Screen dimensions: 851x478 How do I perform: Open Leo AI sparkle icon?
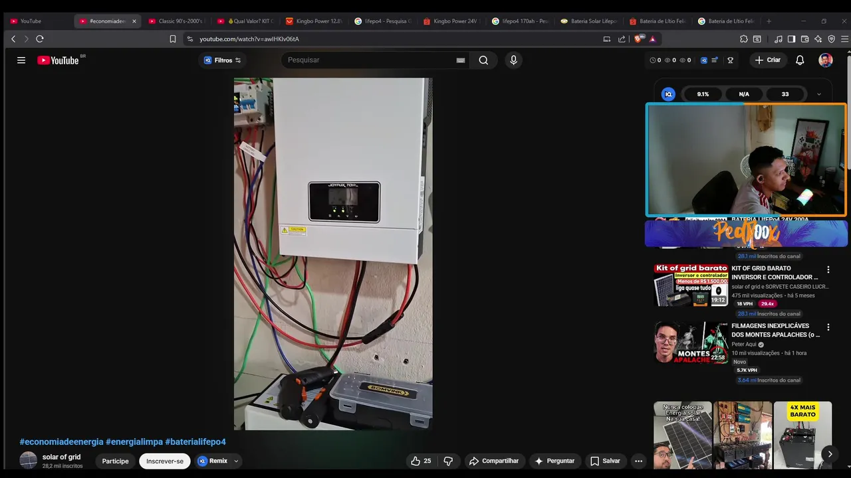click(818, 39)
